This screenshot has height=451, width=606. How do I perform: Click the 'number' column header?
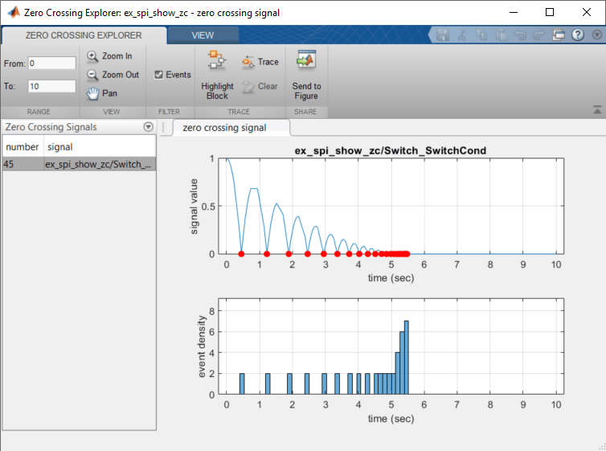pyautogui.click(x=23, y=147)
